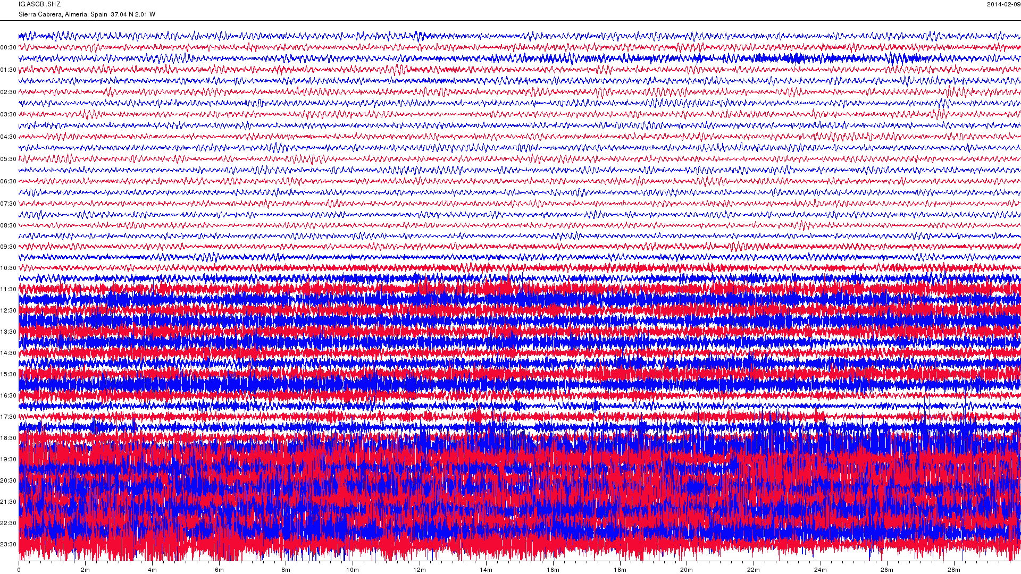Select the 03:30 time row label
The image size is (1021, 574).
click(9, 114)
